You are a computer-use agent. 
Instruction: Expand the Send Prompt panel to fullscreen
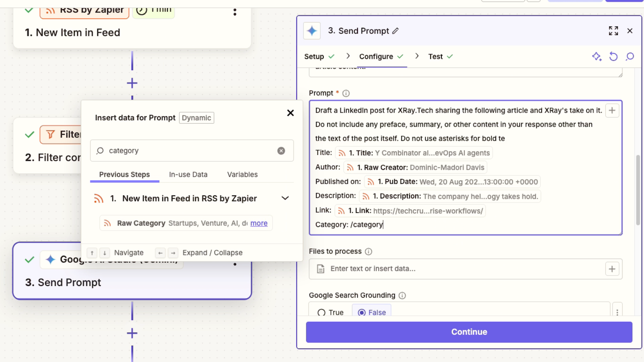click(613, 31)
